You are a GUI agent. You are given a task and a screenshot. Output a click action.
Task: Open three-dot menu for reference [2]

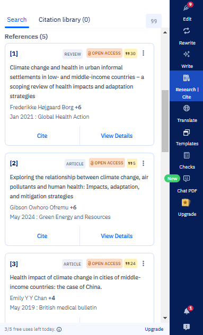pyautogui.click(x=144, y=163)
